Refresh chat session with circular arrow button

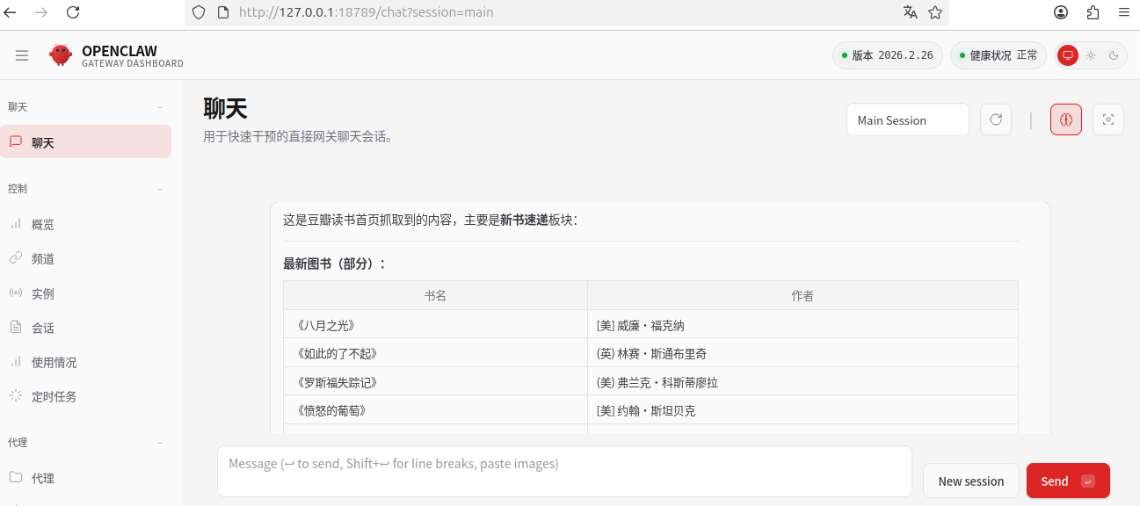coord(996,119)
